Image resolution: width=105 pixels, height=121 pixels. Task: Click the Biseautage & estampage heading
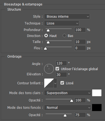coord(23,4)
